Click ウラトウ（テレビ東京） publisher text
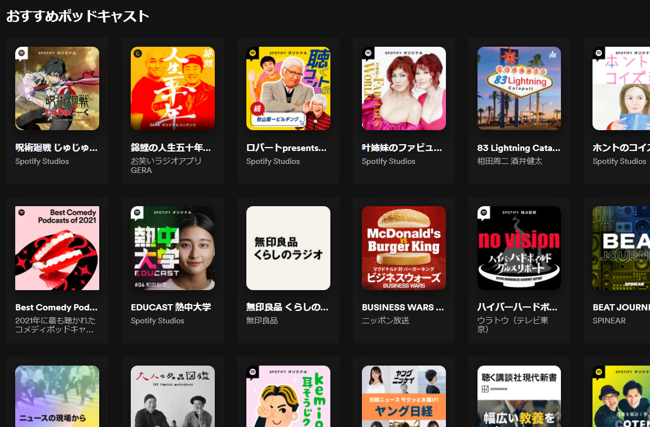Image resolution: width=650 pixels, height=427 pixels. 513,324
